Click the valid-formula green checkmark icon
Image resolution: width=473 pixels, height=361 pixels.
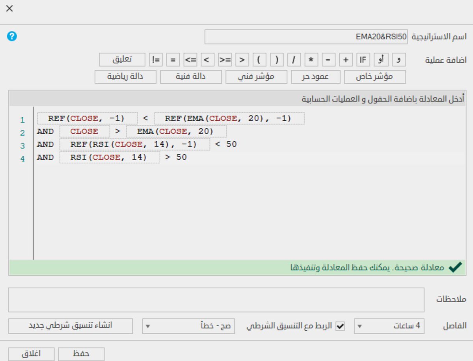[455, 267]
